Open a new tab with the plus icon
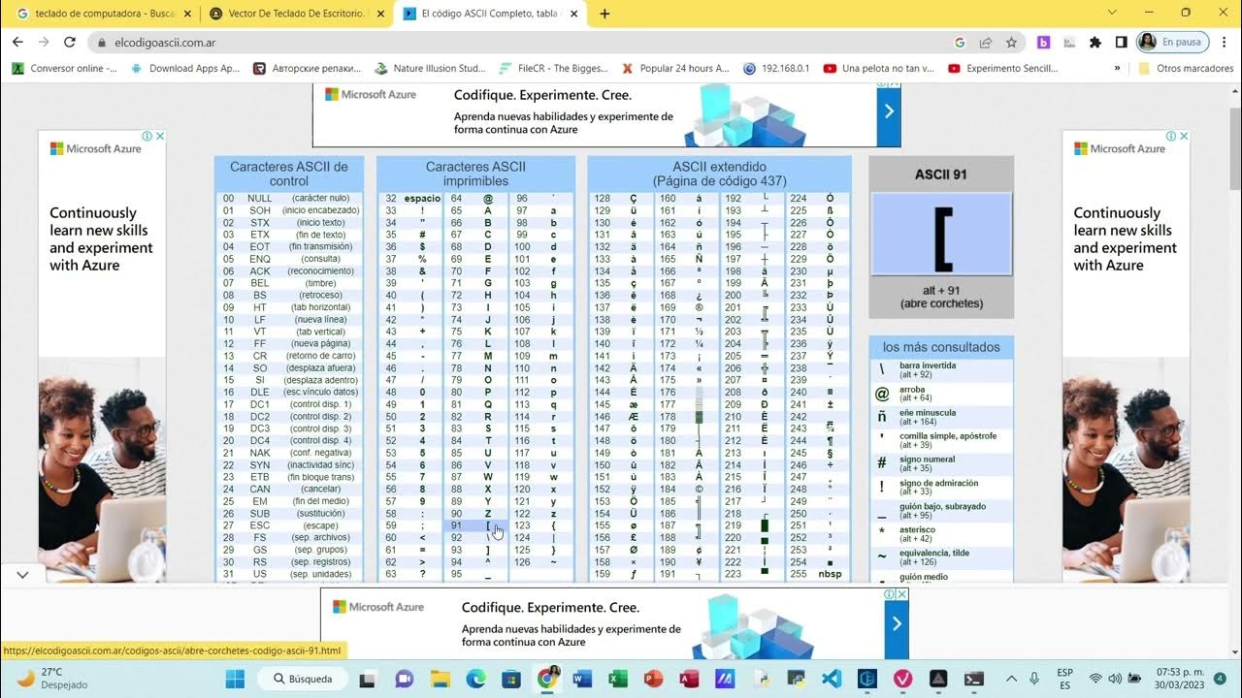The height and width of the screenshot is (698, 1242). (605, 14)
